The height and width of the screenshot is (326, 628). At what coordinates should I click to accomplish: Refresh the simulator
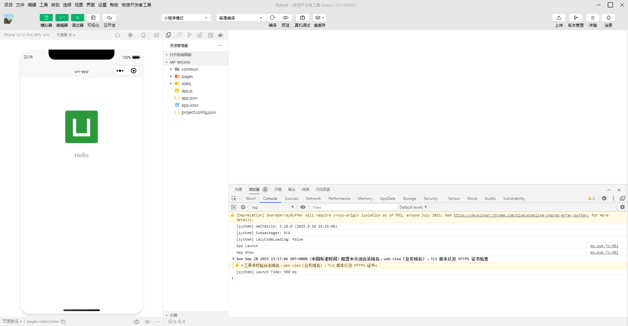pos(117,35)
